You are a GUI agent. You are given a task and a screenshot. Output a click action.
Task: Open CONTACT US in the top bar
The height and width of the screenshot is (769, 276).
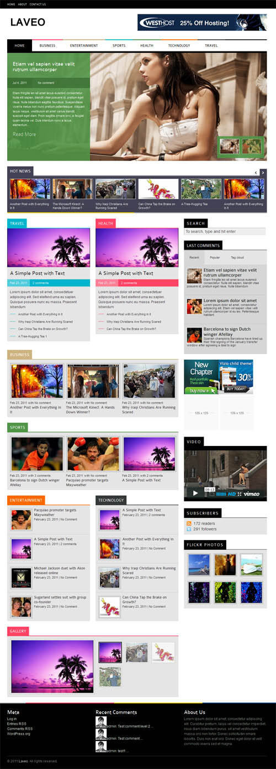click(x=38, y=4)
